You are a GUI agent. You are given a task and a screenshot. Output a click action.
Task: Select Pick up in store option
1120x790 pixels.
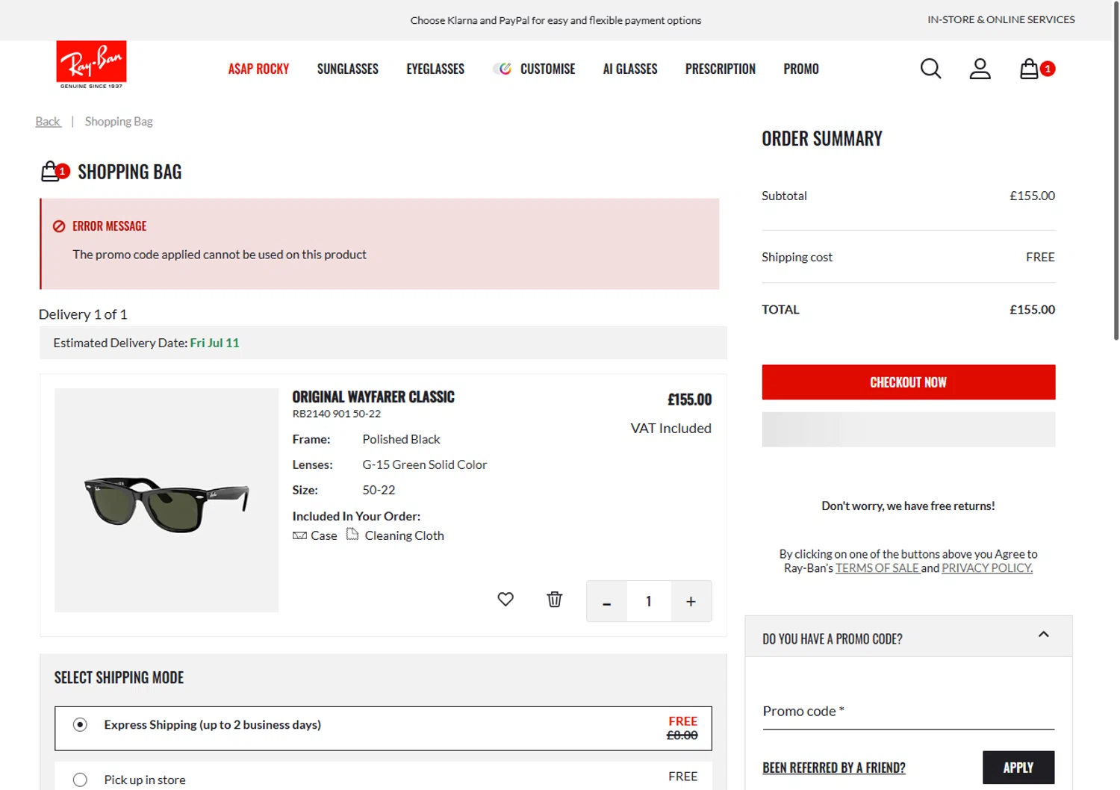click(x=80, y=780)
